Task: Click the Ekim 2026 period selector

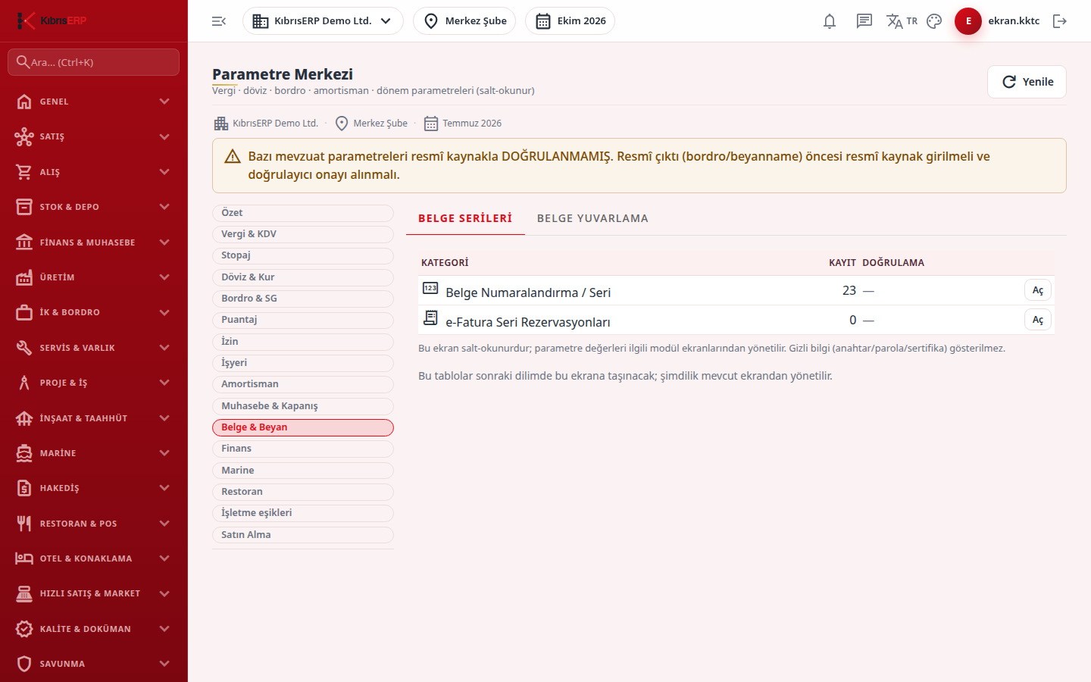Action: (570, 21)
